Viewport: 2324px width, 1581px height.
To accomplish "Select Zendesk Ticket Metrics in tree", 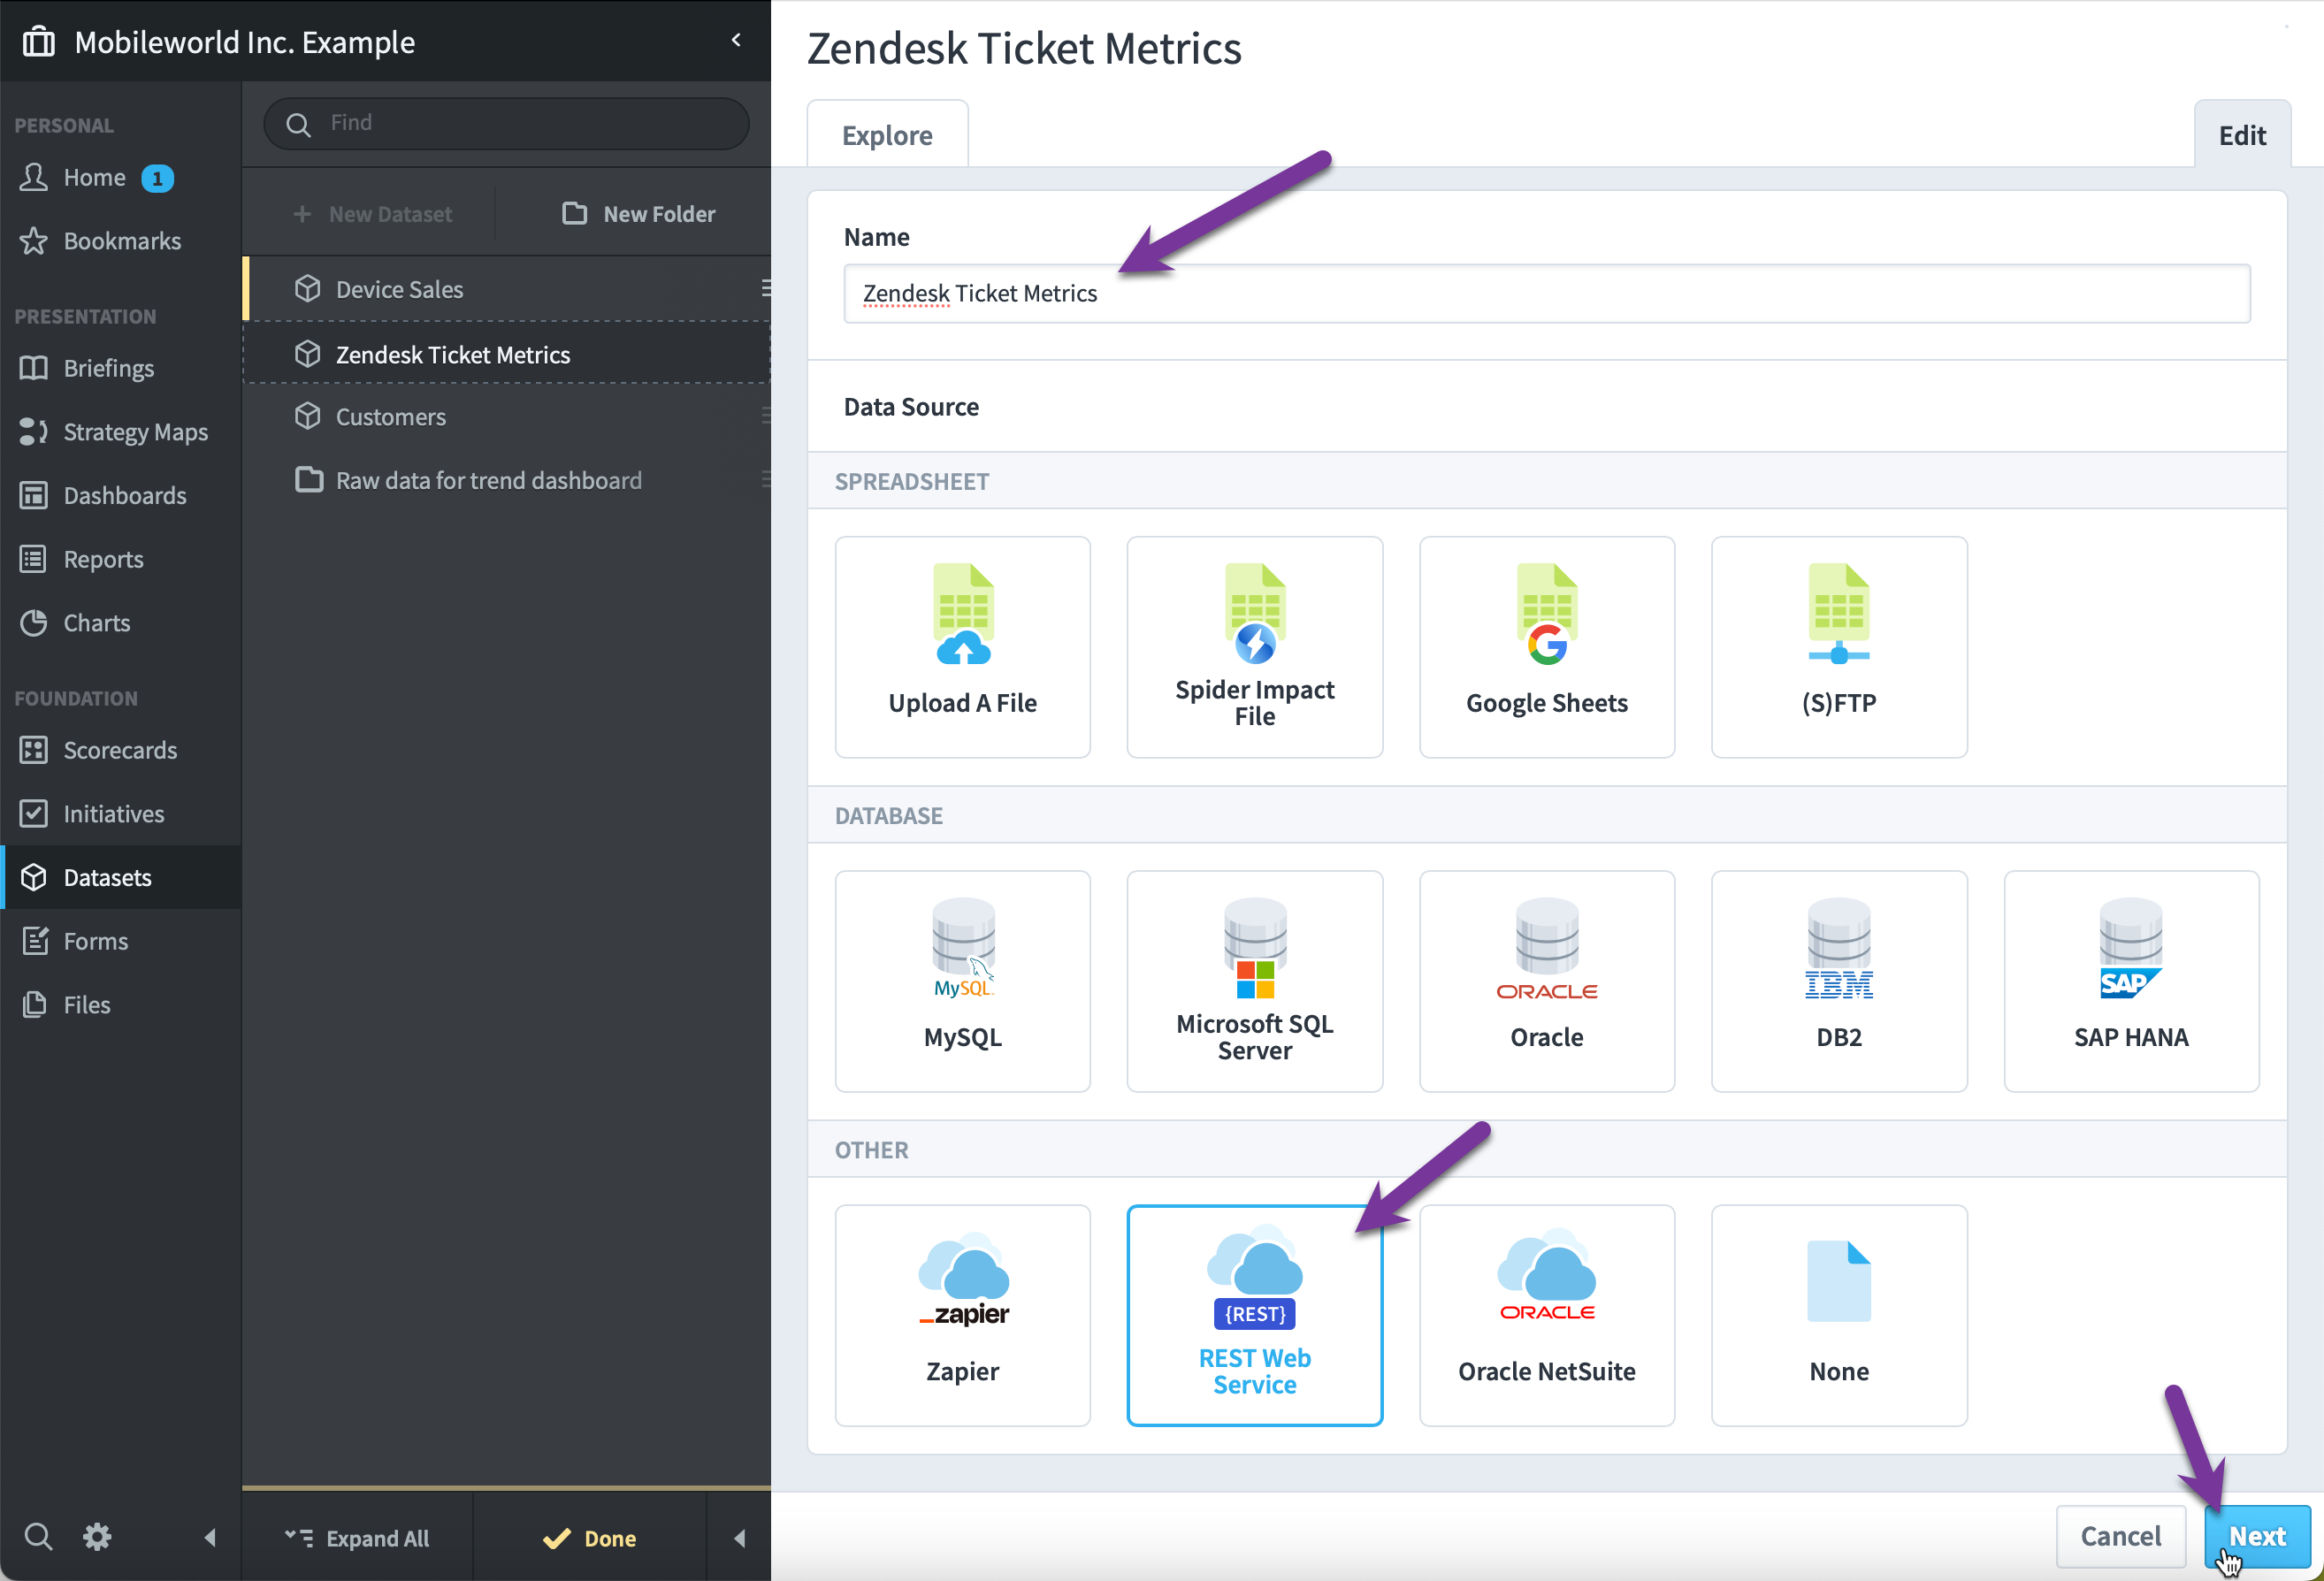I will coord(506,354).
